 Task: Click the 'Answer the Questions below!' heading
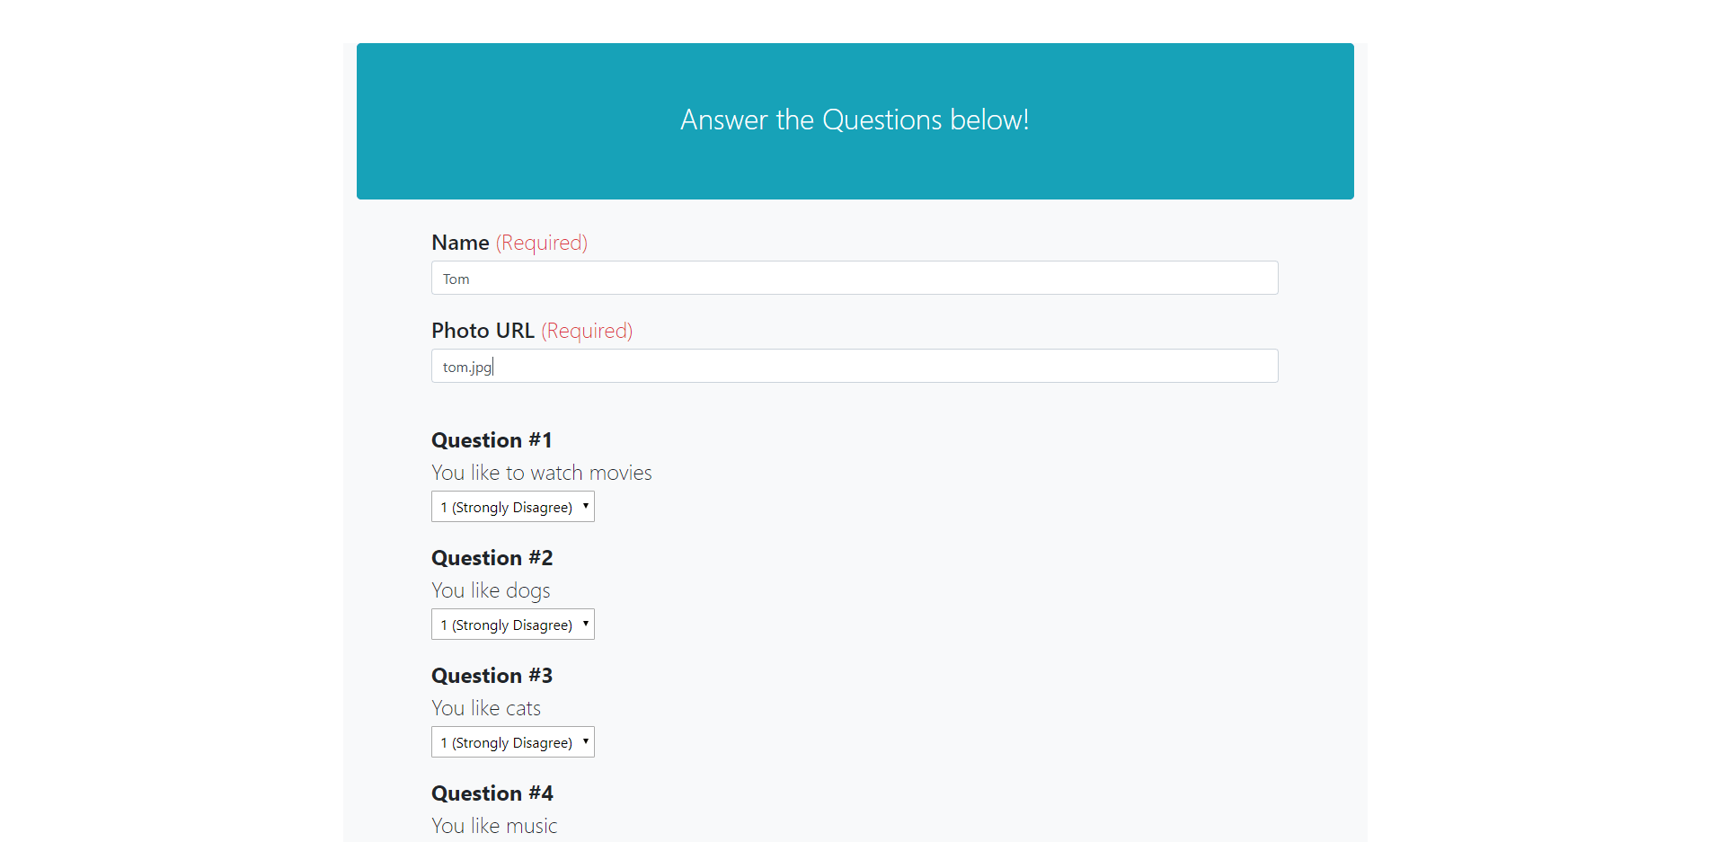[x=854, y=120]
